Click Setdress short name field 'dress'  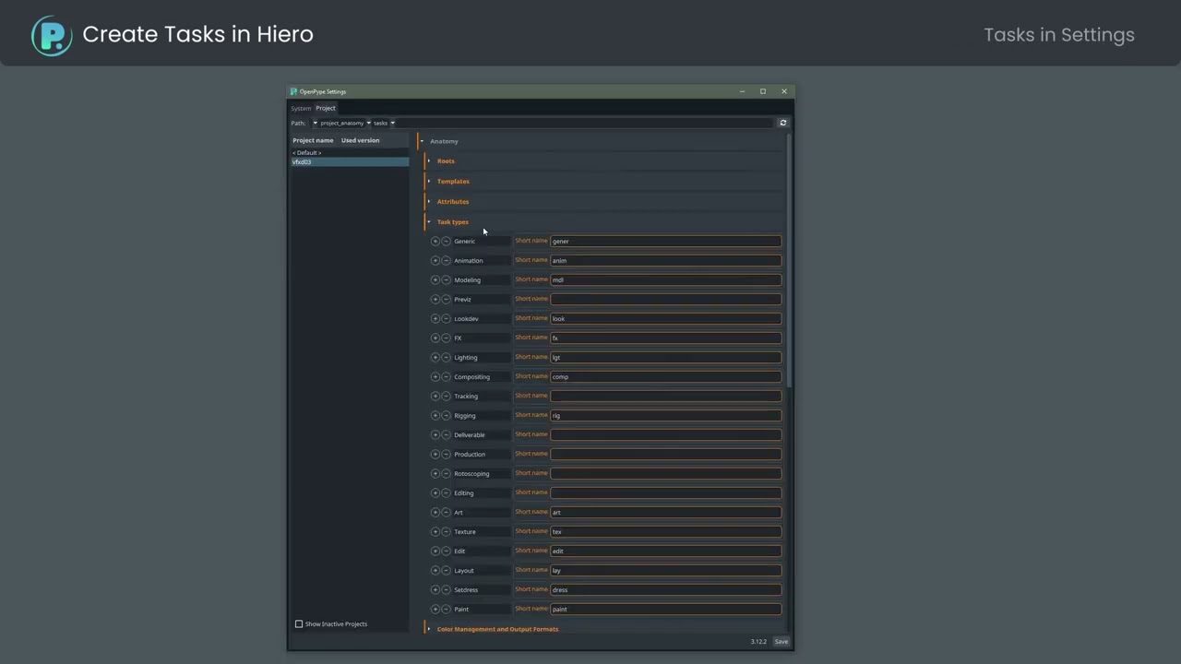pyautogui.click(x=665, y=589)
